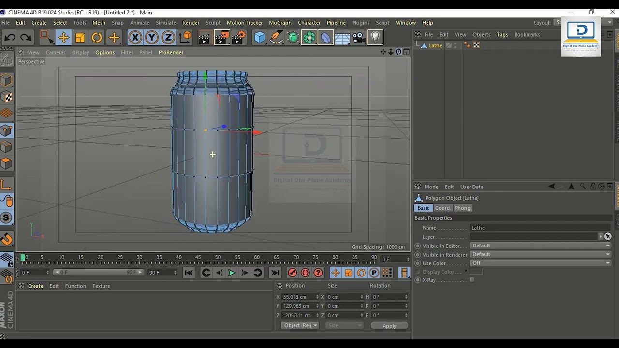The width and height of the screenshot is (619, 348).
Task: Toggle Z axis lock
Action: click(x=168, y=37)
